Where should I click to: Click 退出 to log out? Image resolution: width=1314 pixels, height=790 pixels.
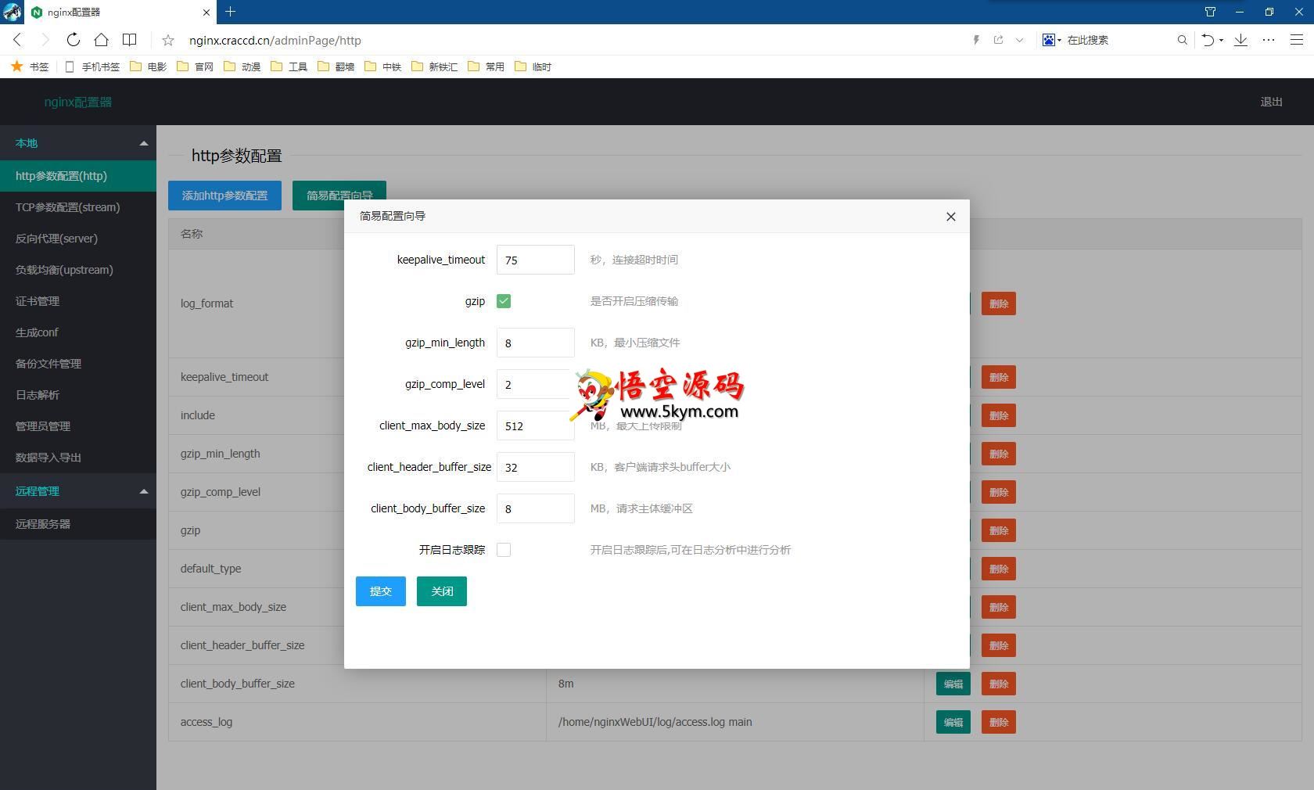(1271, 102)
